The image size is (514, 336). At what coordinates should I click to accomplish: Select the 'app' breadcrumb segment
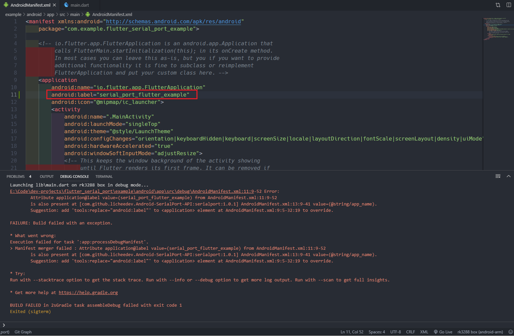(x=50, y=14)
